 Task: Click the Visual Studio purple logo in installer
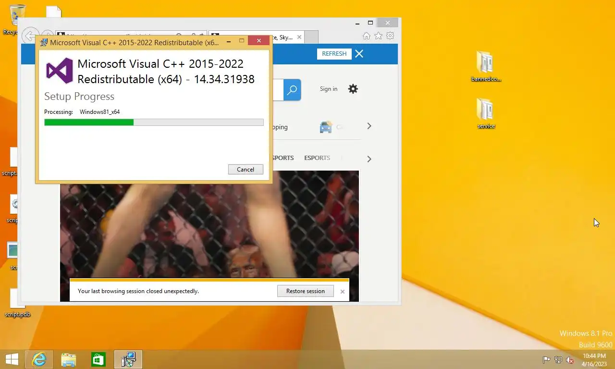tap(60, 71)
